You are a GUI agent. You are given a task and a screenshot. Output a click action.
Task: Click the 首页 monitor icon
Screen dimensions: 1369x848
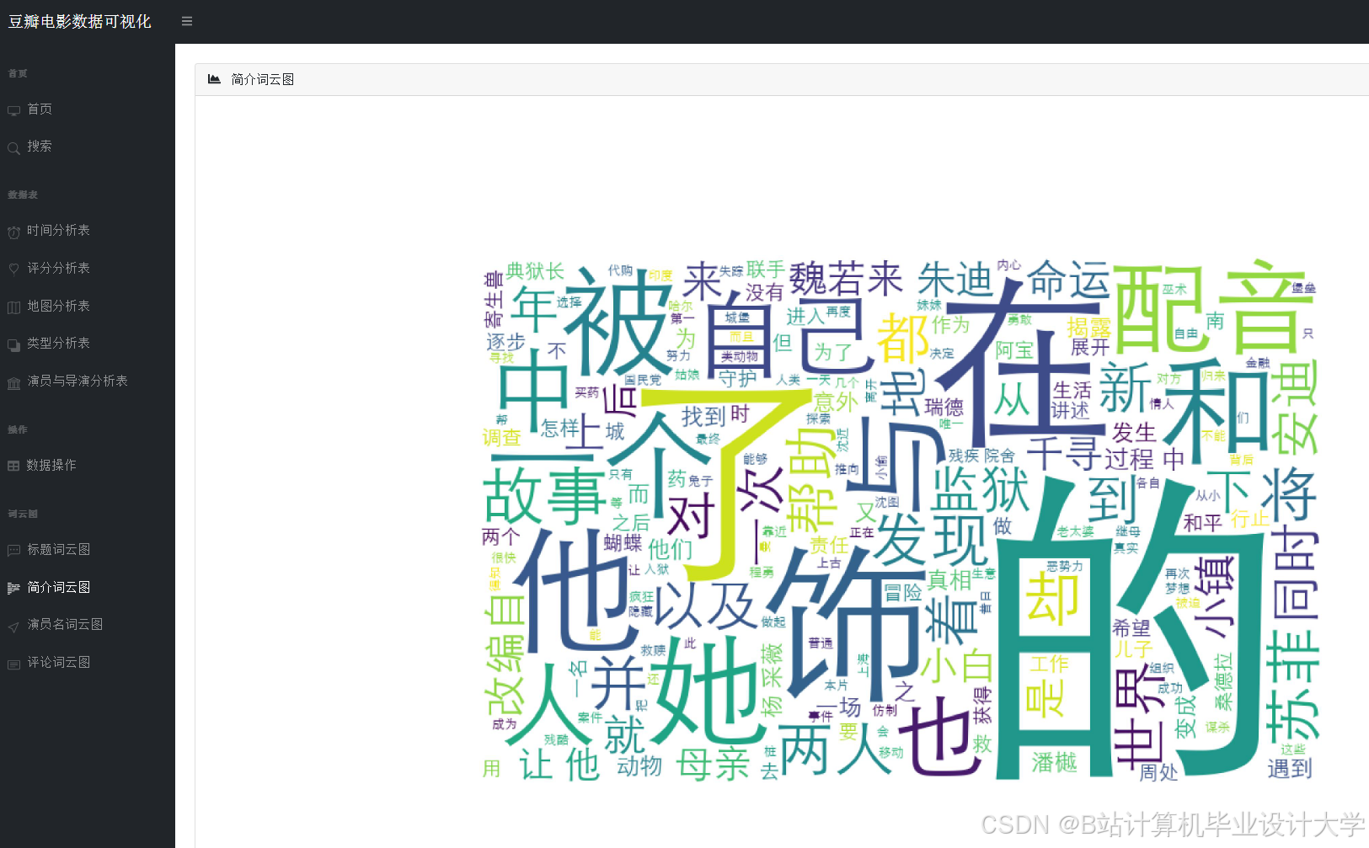(13, 110)
